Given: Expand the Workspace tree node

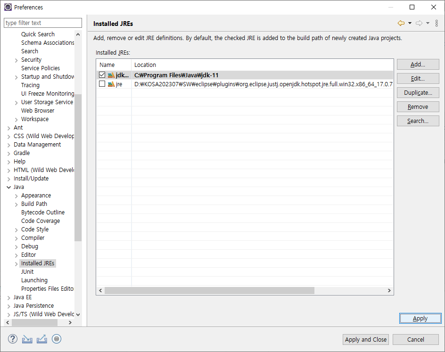Looking at the screenshot, I should pos(16,120).
